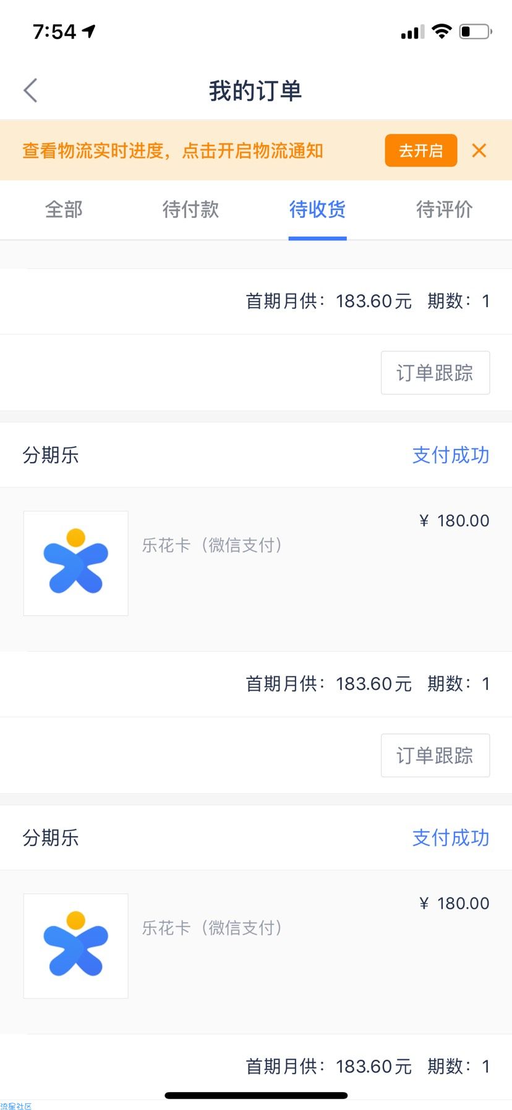512x1110 pixels.
Task: Show the 待评价 tab
Action: click(444, 209)
